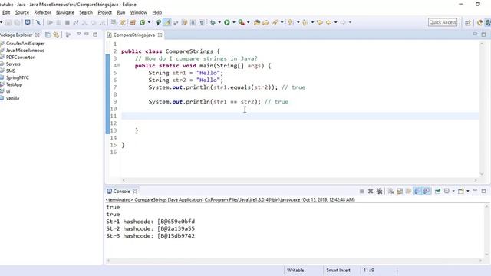Click the Terminate stop square in main toolbar
Viewport: 491px width, 276px height.
click(67, 22)
